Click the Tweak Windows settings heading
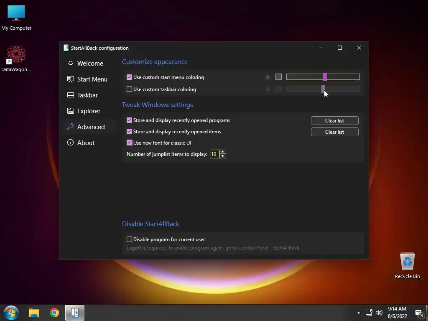This screenshot has height=321, width=428. (x=158, y=105)
